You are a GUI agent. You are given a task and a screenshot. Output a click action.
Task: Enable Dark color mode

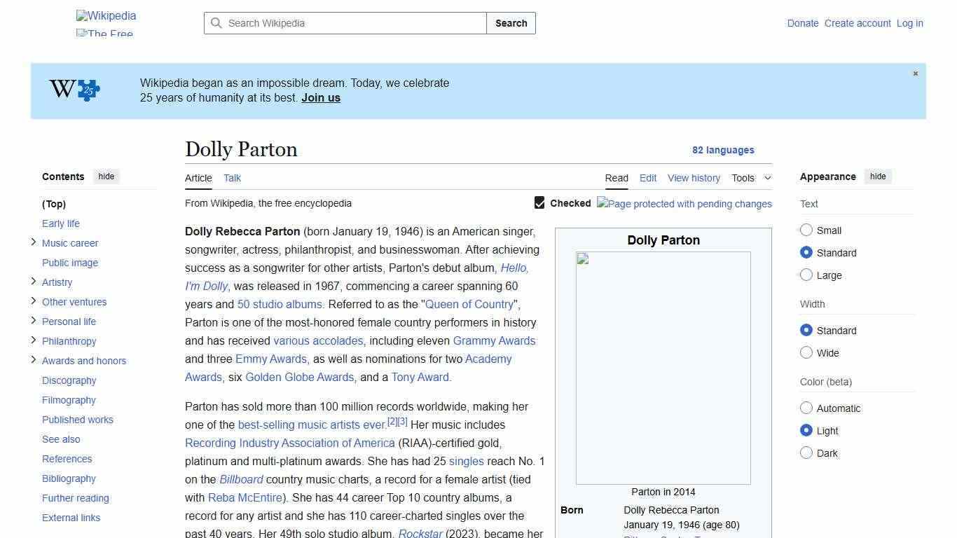click(806, 453)
